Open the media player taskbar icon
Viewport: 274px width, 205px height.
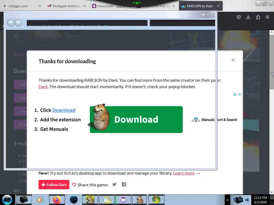click(40, 200)
